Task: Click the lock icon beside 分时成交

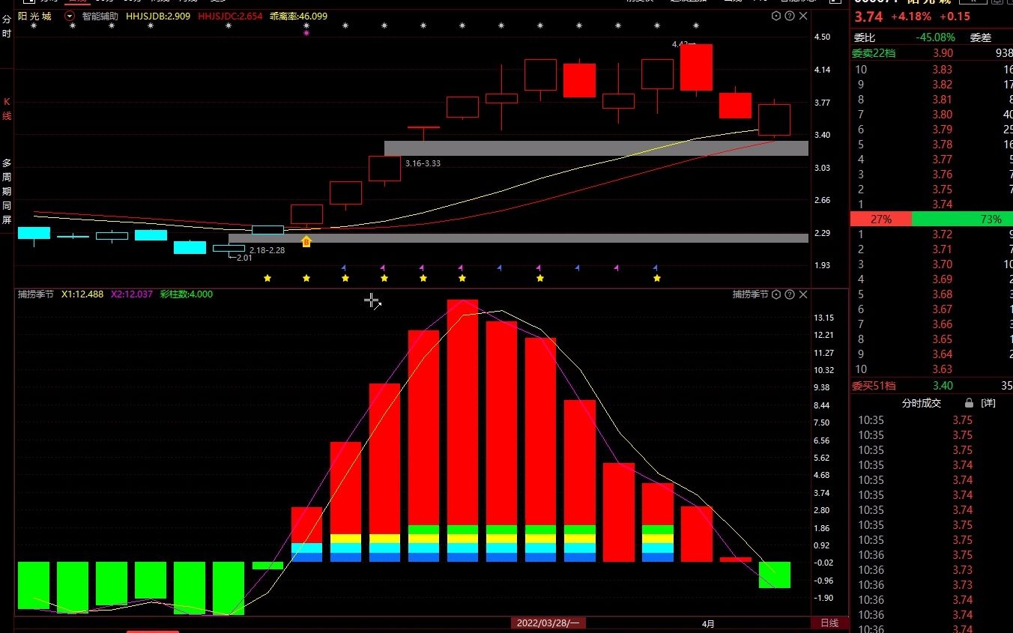Action: tap(969, 403)
